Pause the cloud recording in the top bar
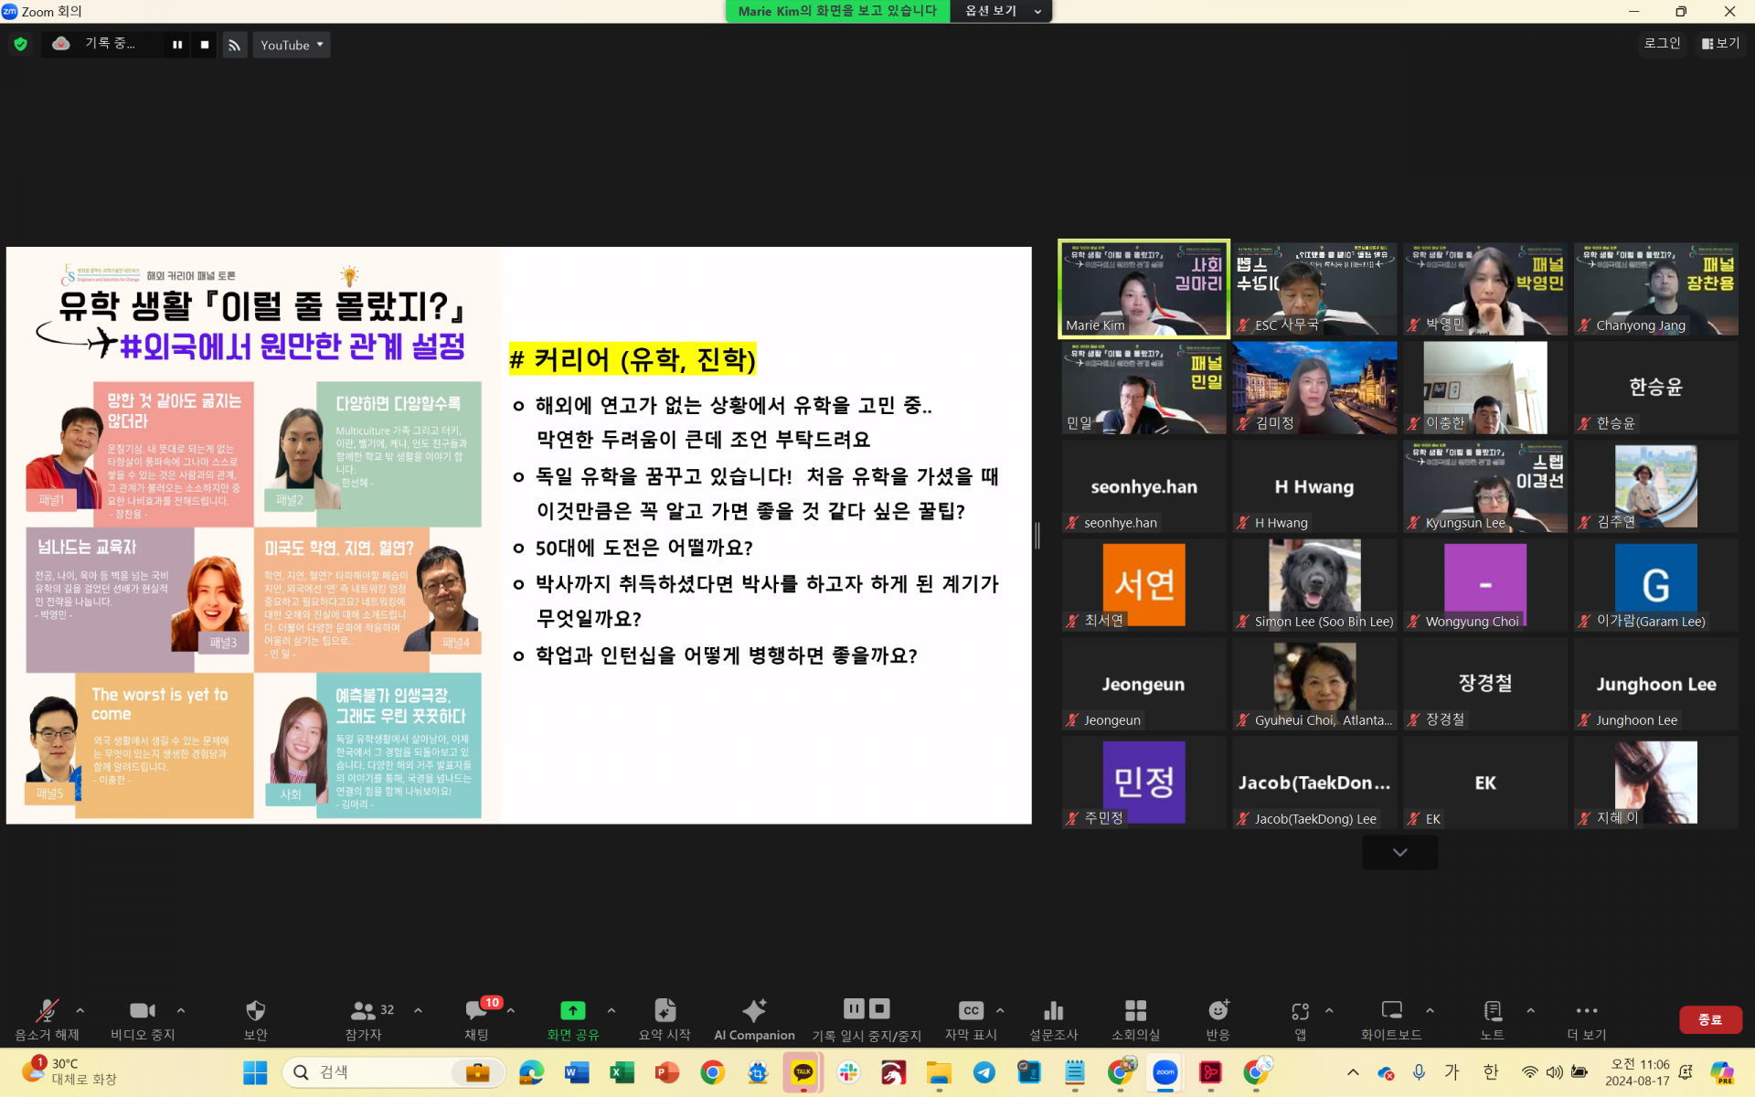Image resolution: width=1755 pixels, height=1097 pixels. 177,45
